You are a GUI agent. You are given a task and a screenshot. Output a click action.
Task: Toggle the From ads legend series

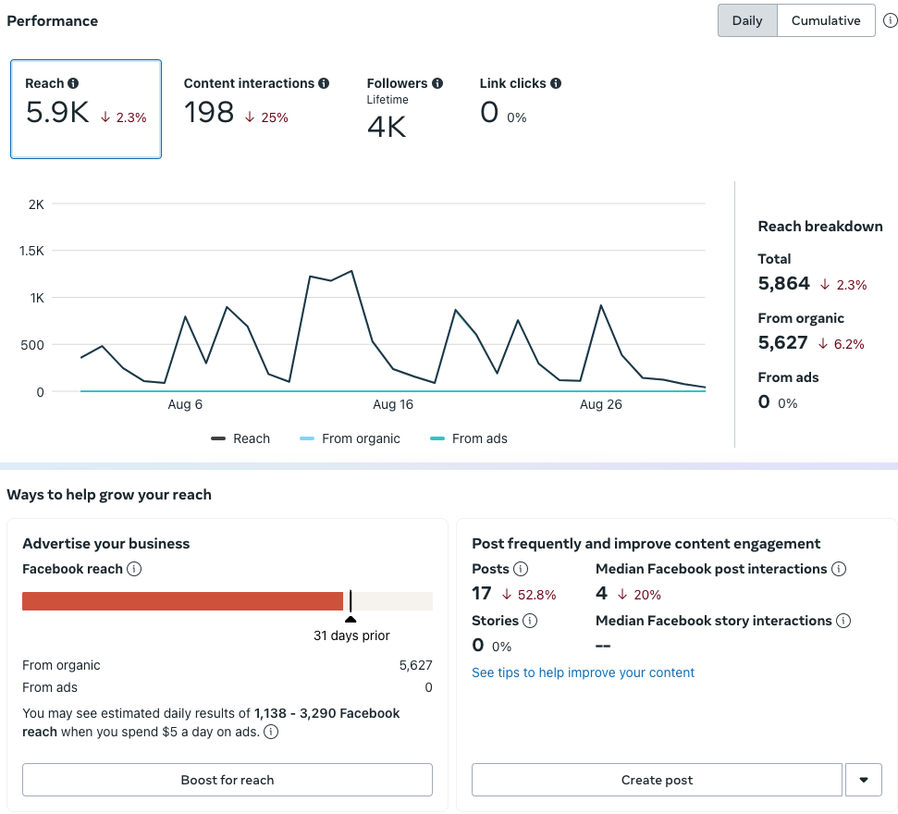tap(469, 438)
